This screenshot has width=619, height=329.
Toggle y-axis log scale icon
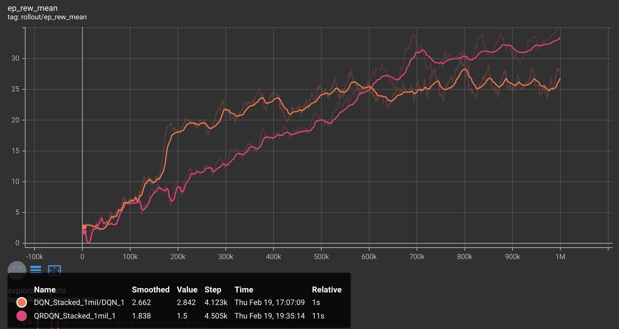click(36, 270)
